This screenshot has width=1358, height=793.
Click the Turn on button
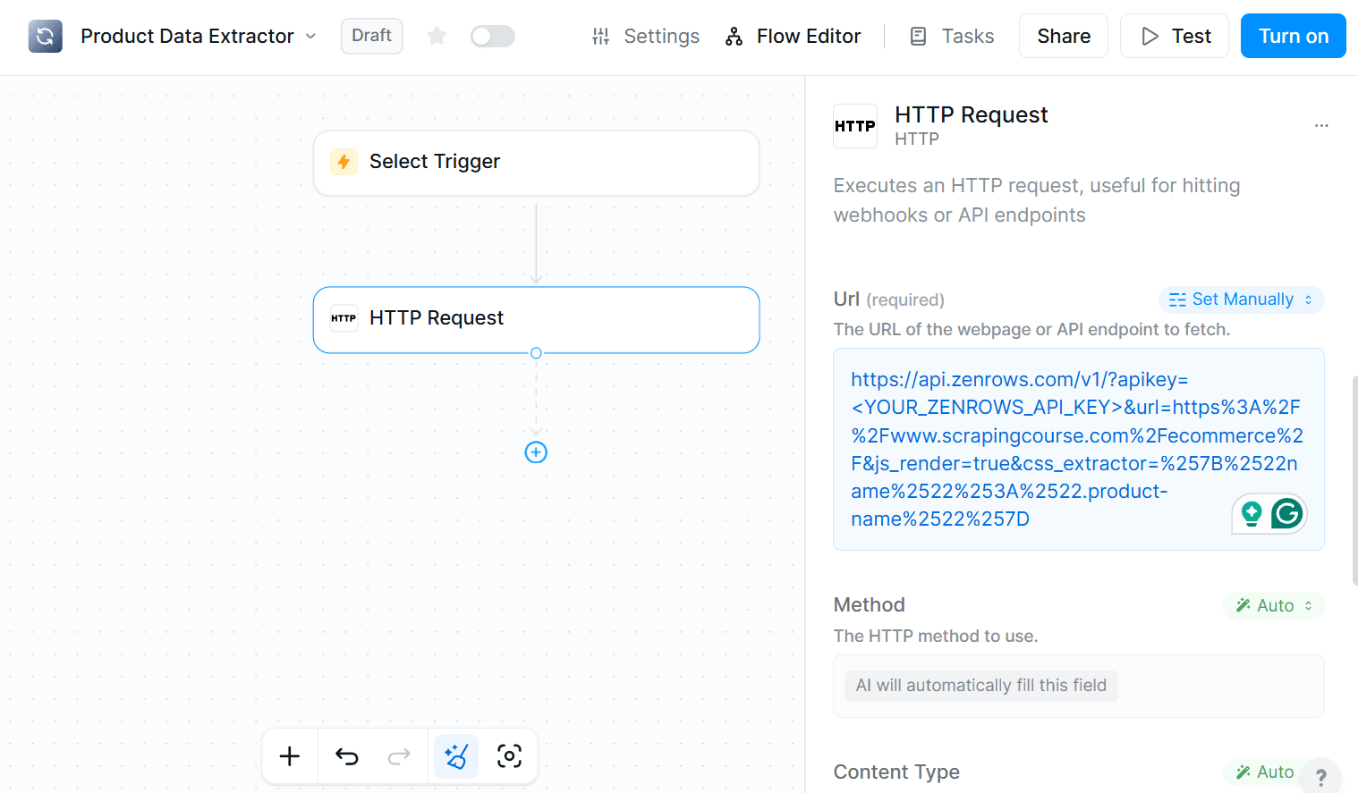1293,36
